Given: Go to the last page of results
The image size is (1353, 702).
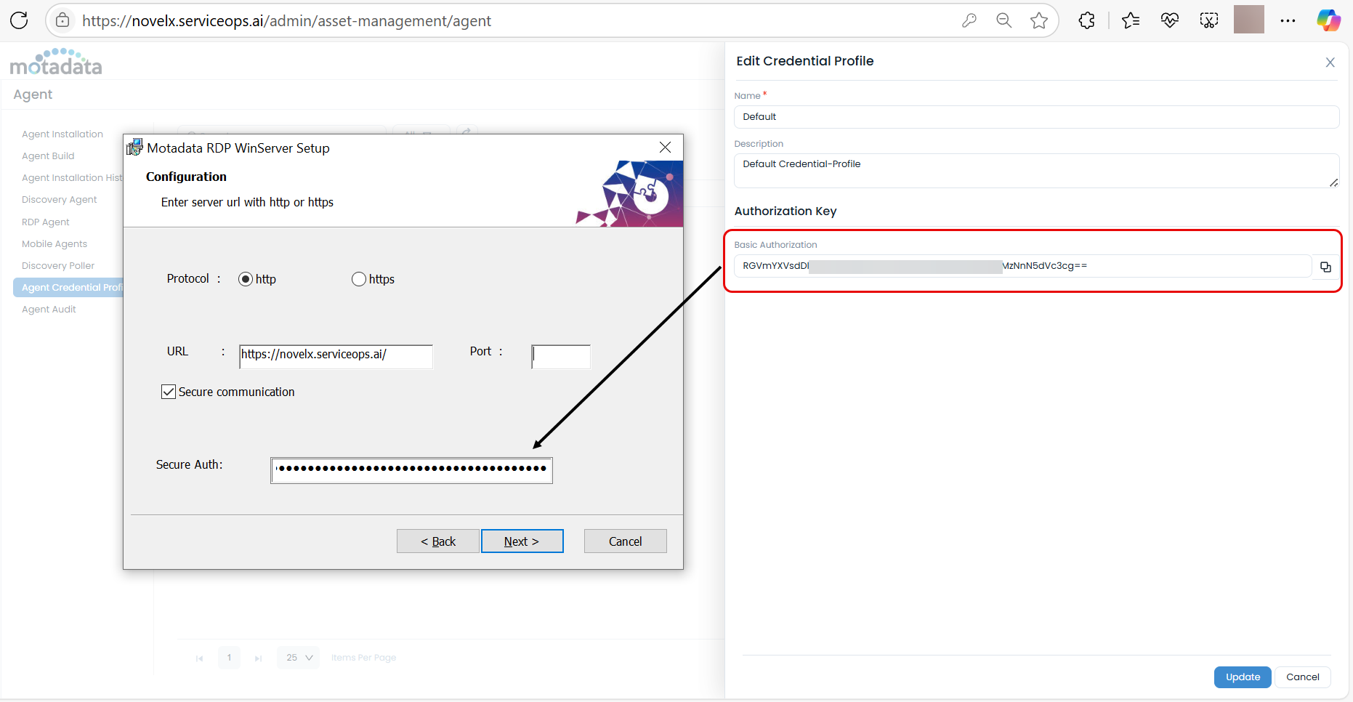Looking at the screenshot, I should point(258,658).
